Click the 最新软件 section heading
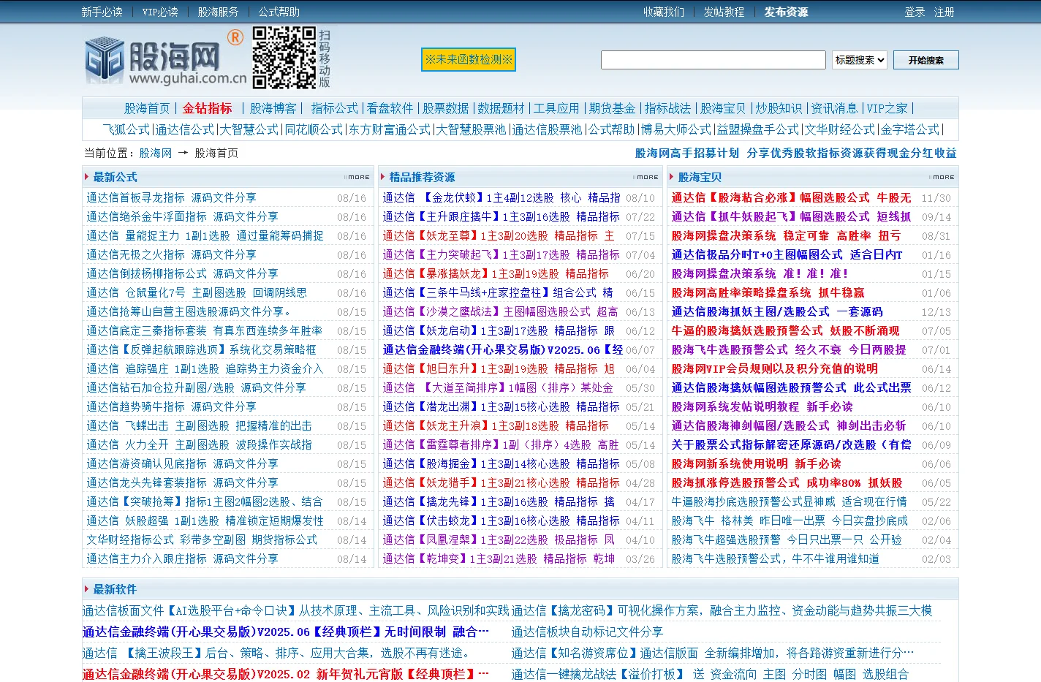The image size is (1041, 682). pos(115,589)
